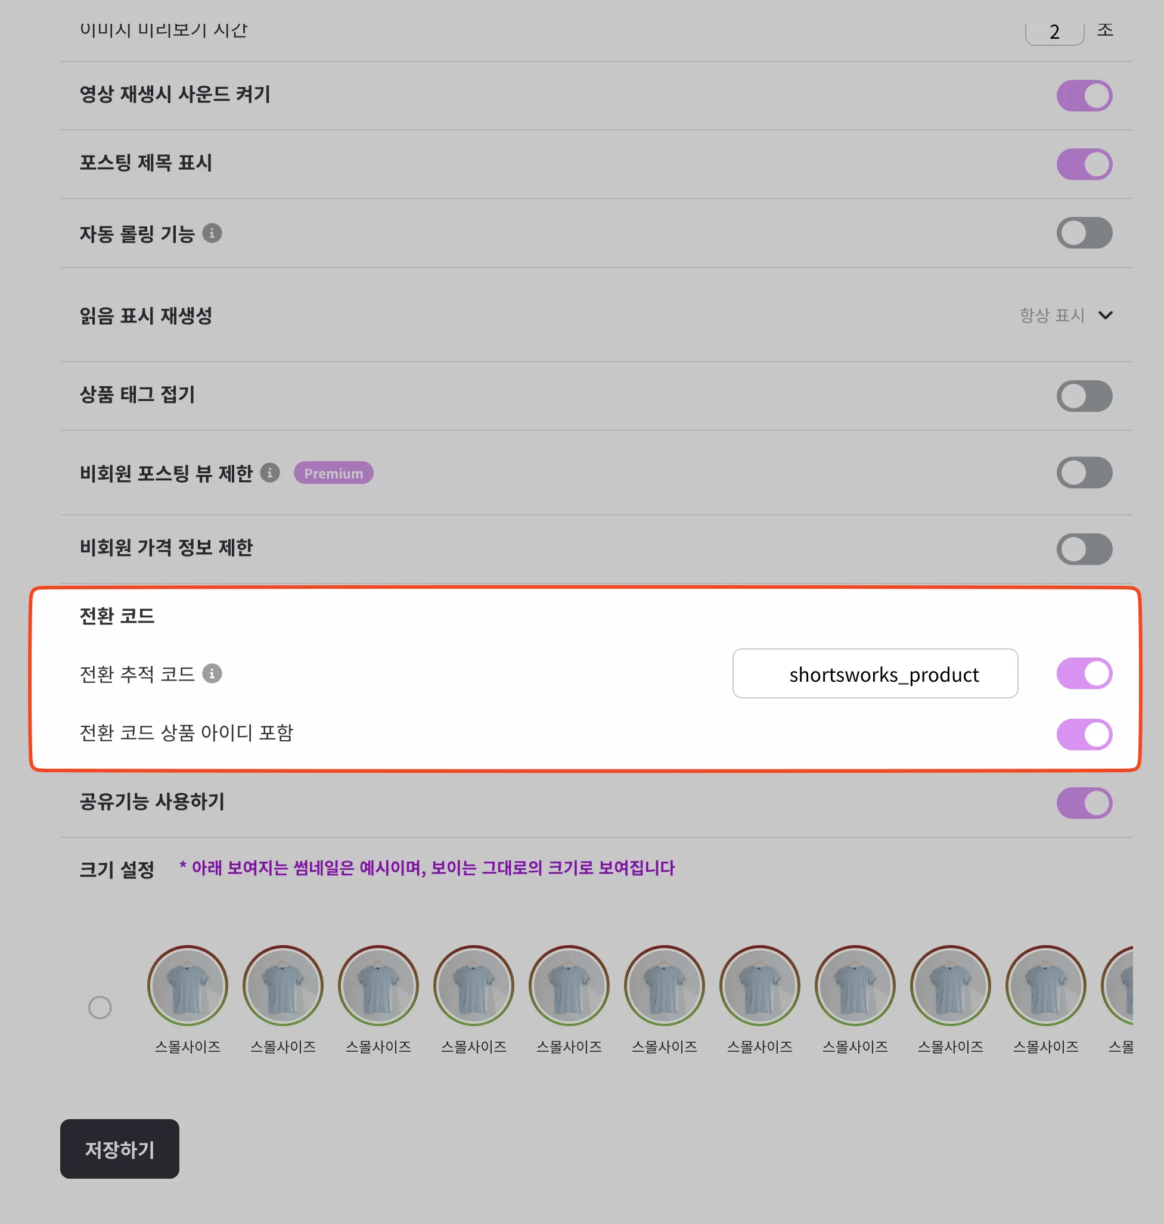Click info icon beside 자동 롤링 기능

point(212,233)
